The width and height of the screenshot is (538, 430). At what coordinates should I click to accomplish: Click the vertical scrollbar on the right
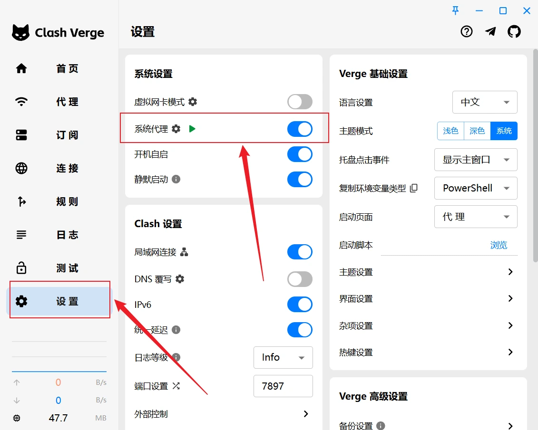[535, 156]
